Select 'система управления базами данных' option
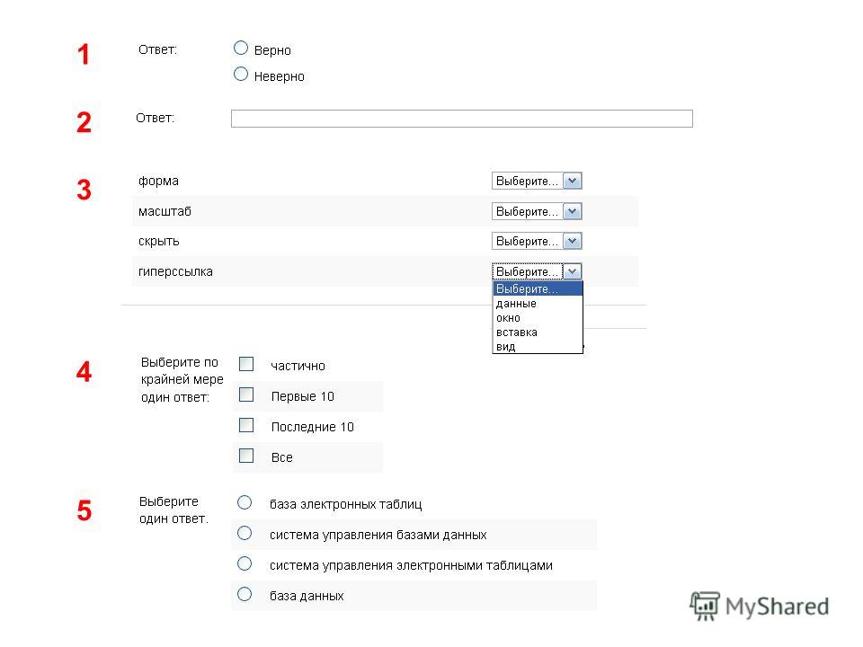863x647 pixels. (245, 533)
